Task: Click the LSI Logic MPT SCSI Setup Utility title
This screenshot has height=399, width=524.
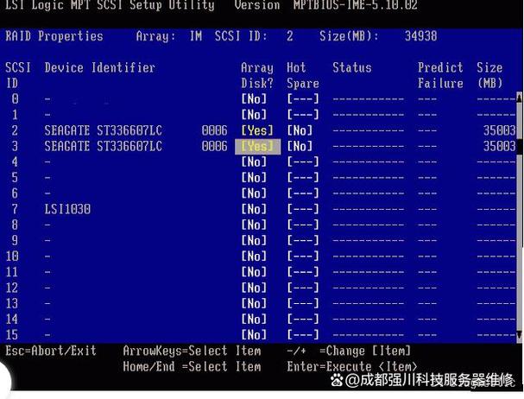Action: (x=110, y=5)
